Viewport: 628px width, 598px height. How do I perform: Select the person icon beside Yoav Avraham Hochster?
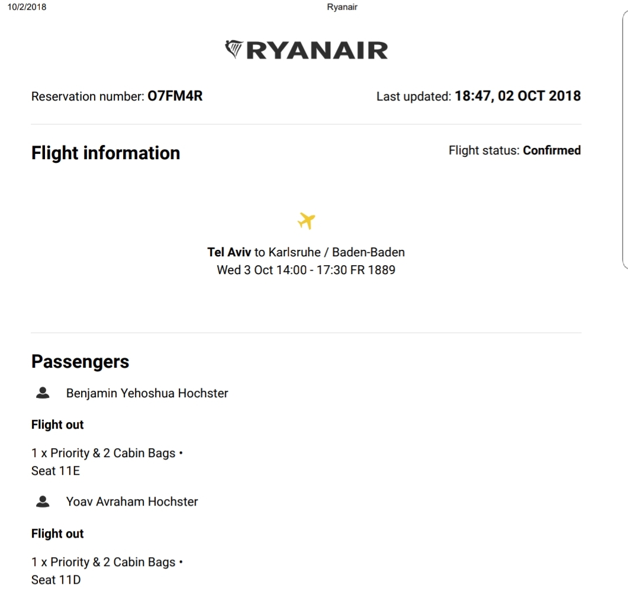coord(42,501)
